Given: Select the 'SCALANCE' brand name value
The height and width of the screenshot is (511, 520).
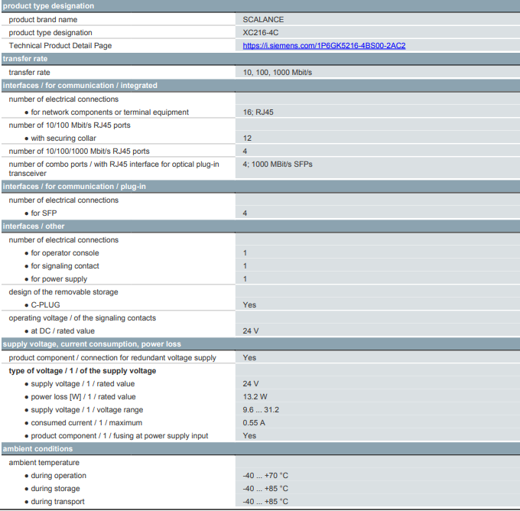Looking at the screenshot, I should coord(263,20).
